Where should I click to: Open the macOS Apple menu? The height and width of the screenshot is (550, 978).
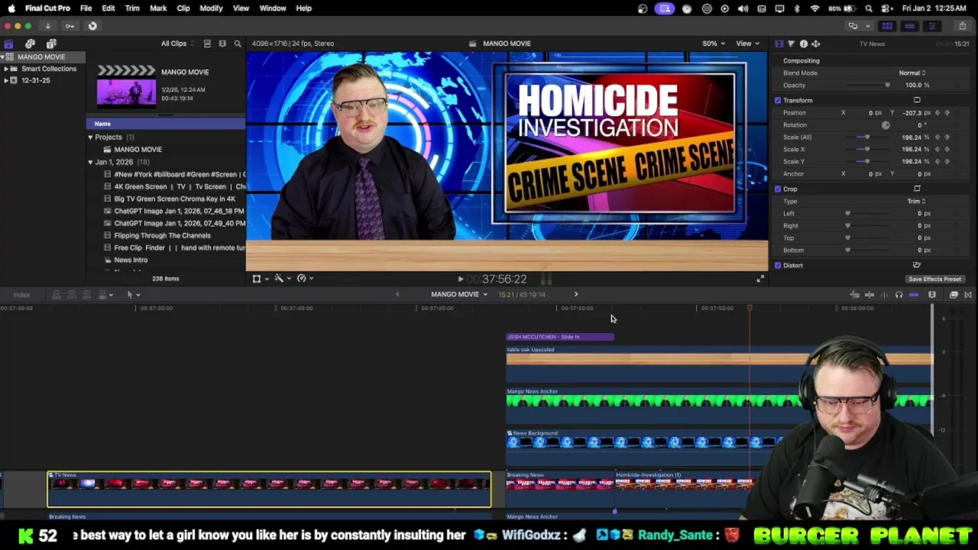11,8
